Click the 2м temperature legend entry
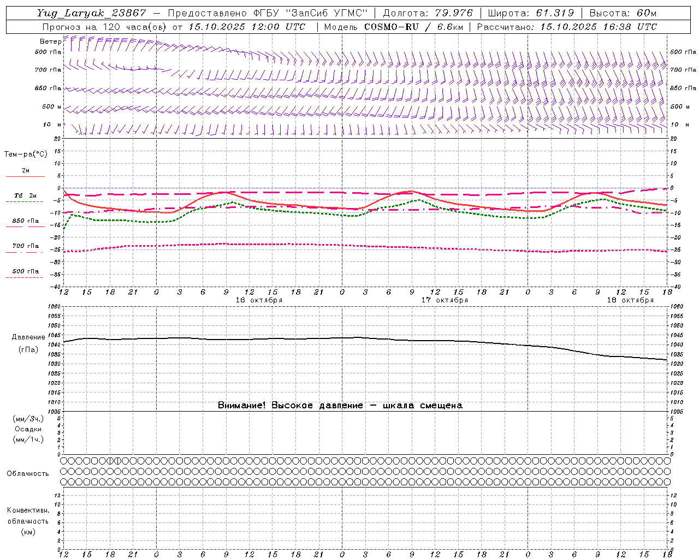This screenshot has height=559, width=699. pos(25,171)
